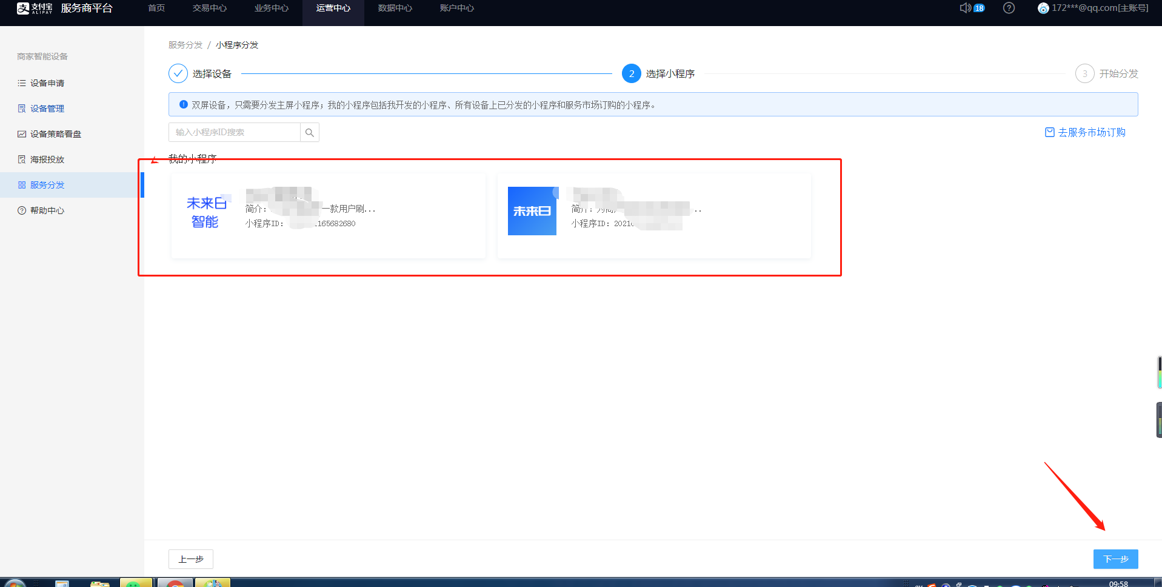Open 设备申请 in sidebar
Viewport: 1162px width, 587px height.
click(47, 83)
